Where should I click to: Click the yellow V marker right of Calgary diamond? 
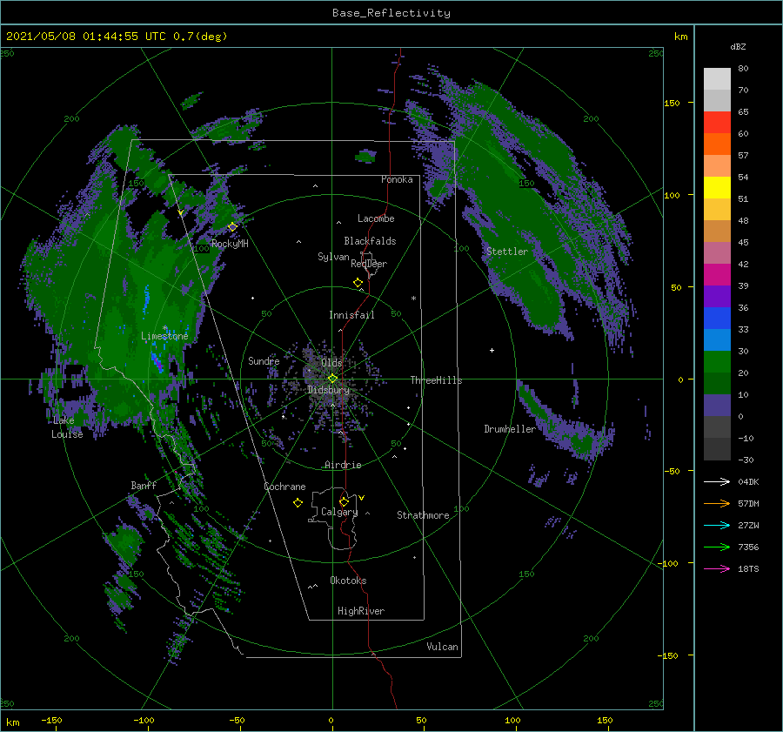point(362,498)
